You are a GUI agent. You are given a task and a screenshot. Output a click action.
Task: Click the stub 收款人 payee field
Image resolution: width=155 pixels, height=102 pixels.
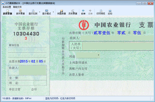[33, 70]
